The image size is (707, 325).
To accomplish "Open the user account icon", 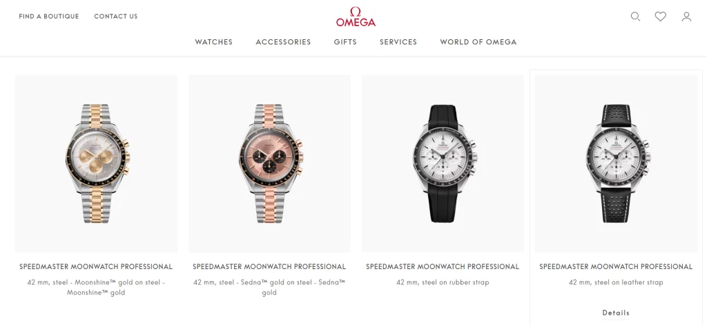I will click(x=686, y=17).
